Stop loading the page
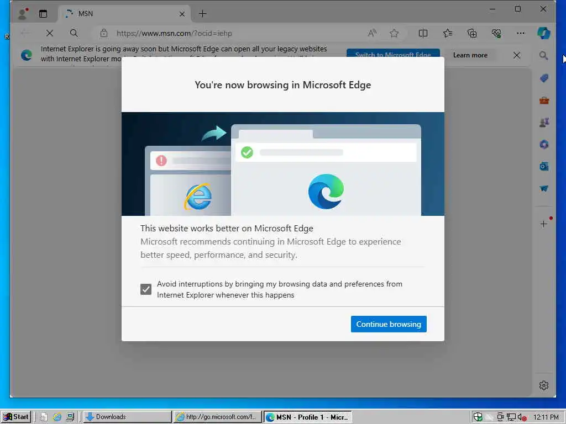 (50, 33)
